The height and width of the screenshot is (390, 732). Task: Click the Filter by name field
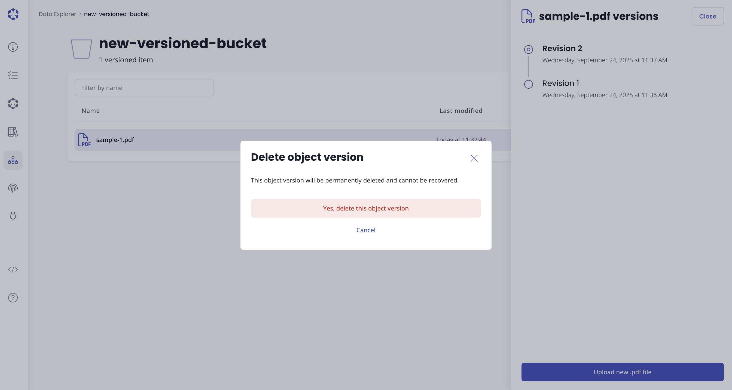144,88
